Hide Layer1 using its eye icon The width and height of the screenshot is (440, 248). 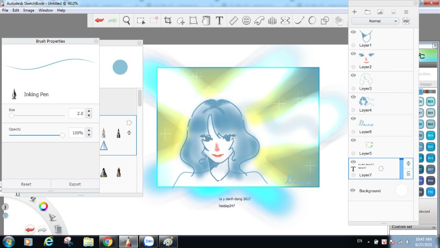pyautogui.click(x=353, y=32)
